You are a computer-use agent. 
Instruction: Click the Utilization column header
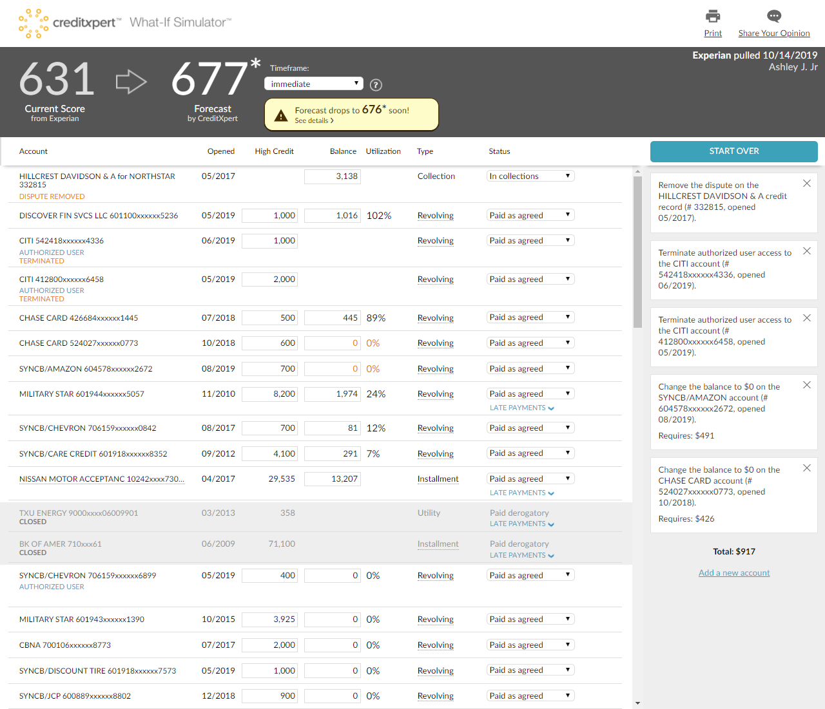point(383,151)
